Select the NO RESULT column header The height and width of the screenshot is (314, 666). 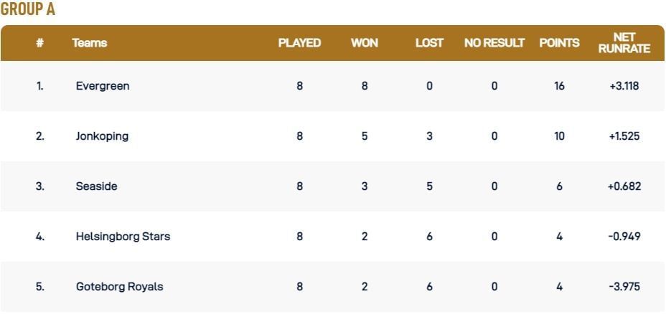click(x=494, y=43)
